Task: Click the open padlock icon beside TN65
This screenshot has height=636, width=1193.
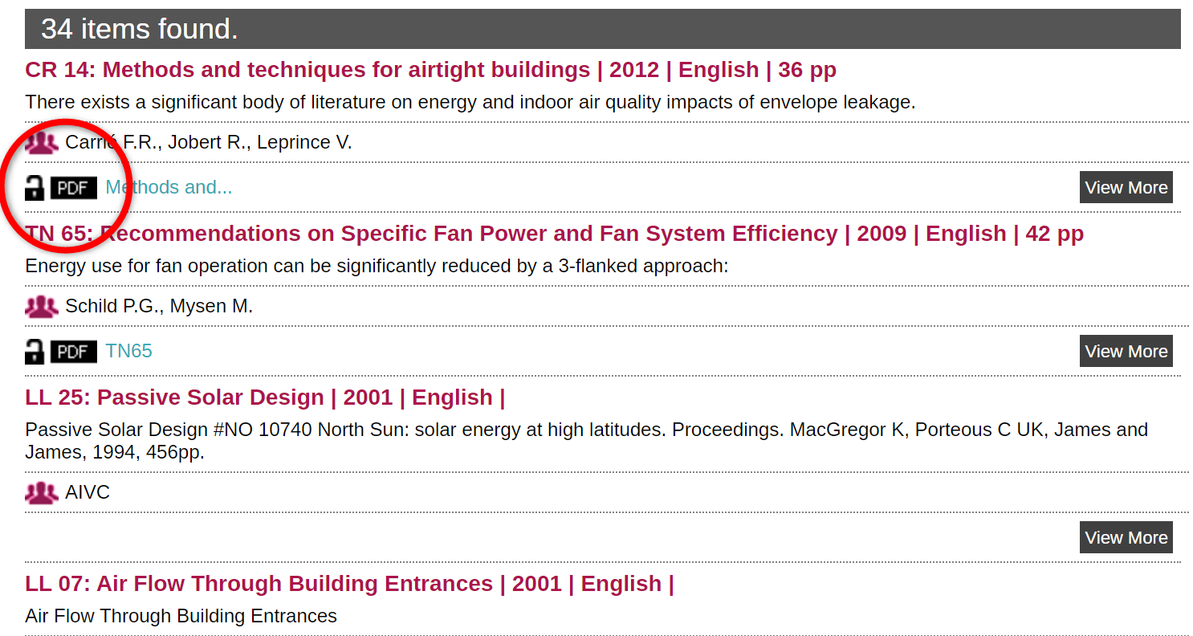Action: (35, 352)
